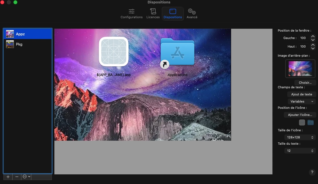Select the Appz layout in sidebar
318x184 pixels.
click(x=28, y=34)
